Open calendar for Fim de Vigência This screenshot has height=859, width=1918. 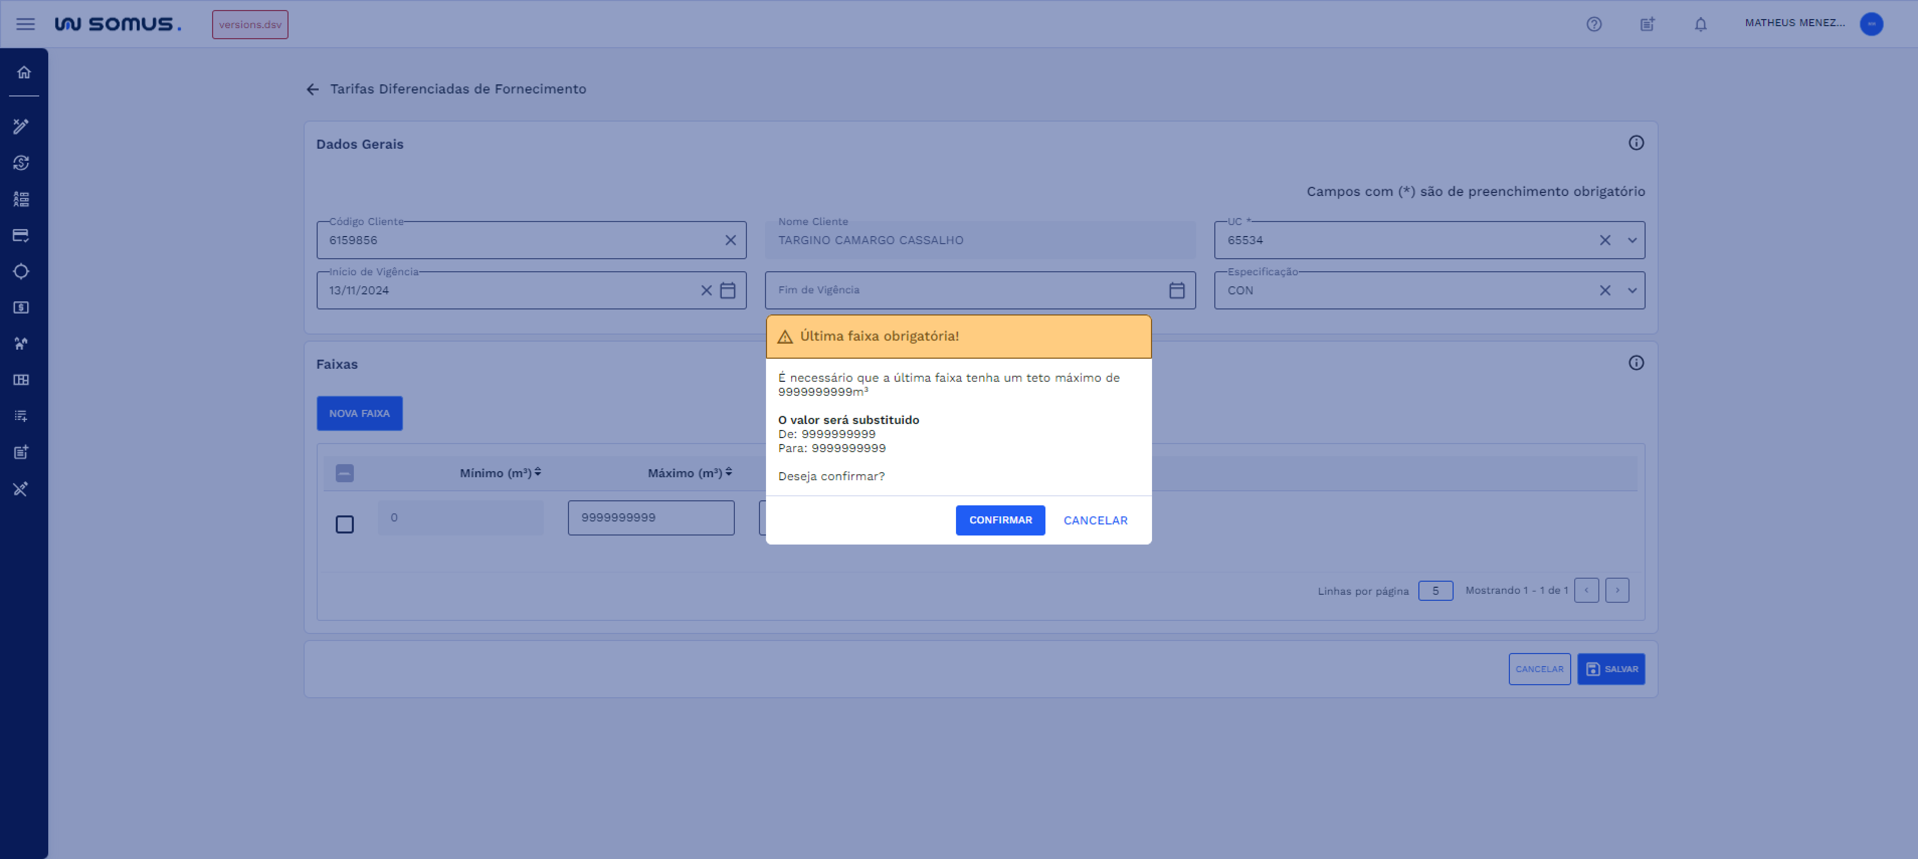click(x=1177, y=290)
